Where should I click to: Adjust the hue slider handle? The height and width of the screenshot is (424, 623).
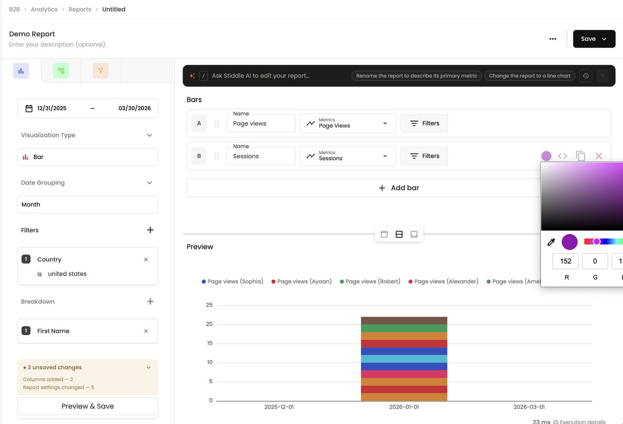[597, 241]
